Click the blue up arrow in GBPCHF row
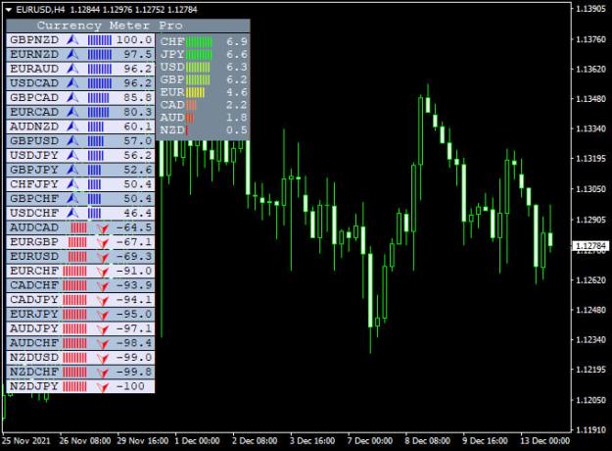The image size is (612, 451). coord(72,198)
